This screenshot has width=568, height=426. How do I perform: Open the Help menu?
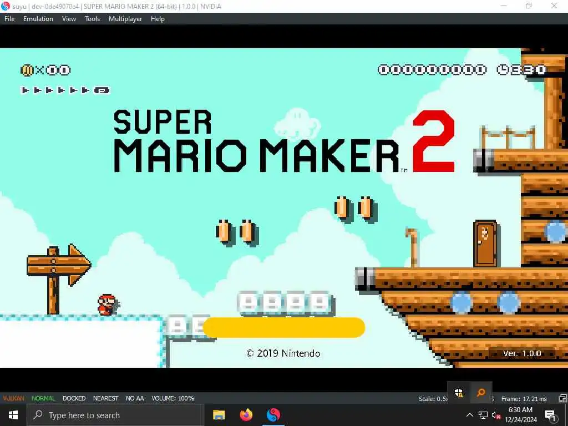pyautogui.click(x=158, y=19)
